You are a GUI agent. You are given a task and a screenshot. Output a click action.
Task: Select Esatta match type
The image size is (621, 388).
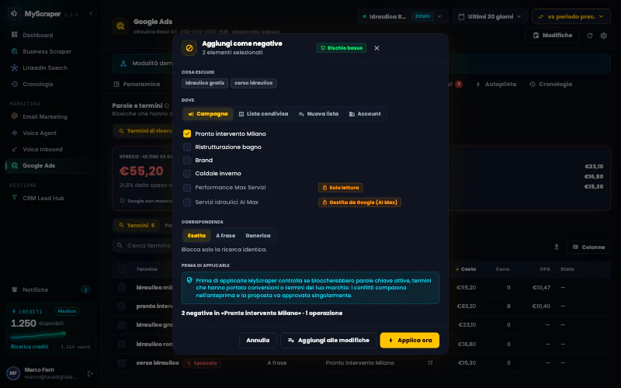click(x=196, y=236)
